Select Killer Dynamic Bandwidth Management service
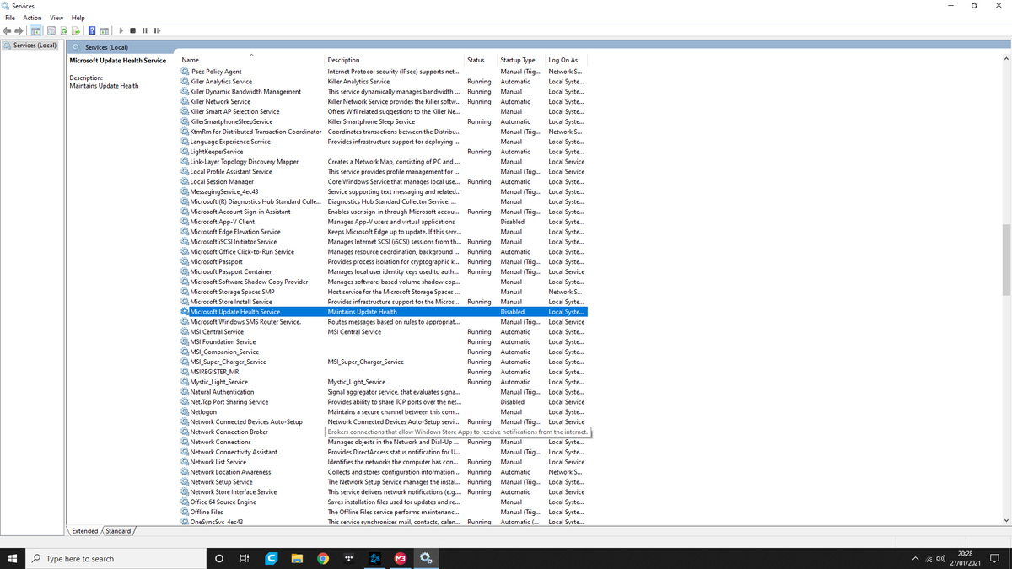The width and height of the screenshot is (1012, 569). (384, 92)
